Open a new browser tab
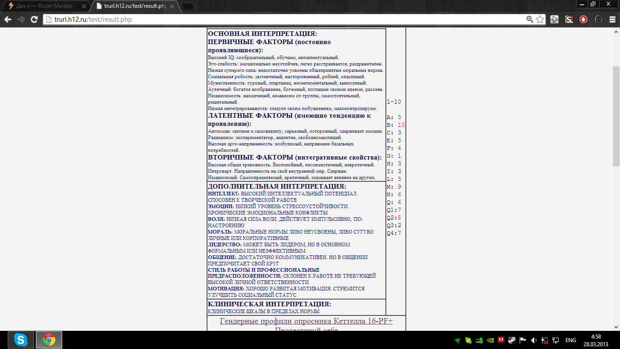620x349 pixels. click(x=187, y=6)
